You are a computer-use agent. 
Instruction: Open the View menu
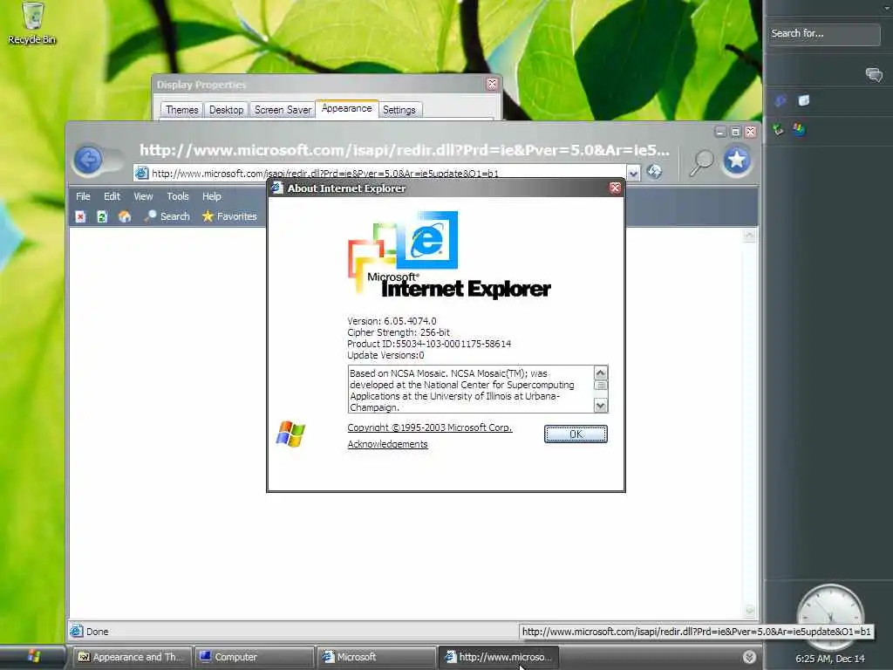(143, 196)
